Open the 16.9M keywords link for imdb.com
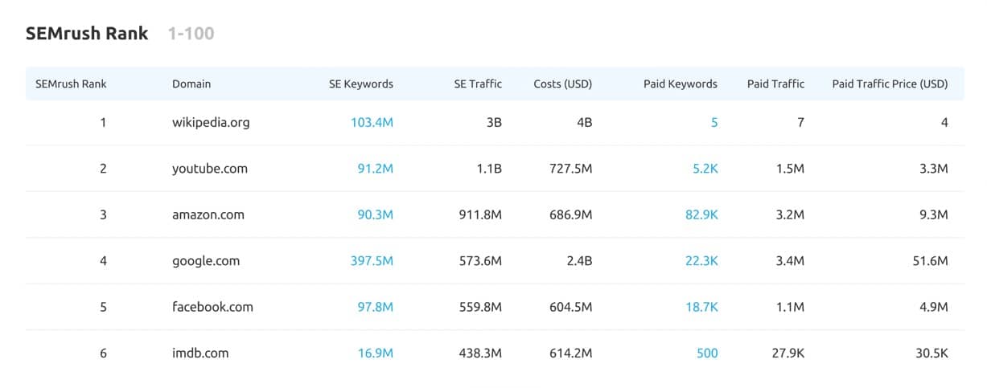This screenshot has height=388, width=987. point(376,353)
